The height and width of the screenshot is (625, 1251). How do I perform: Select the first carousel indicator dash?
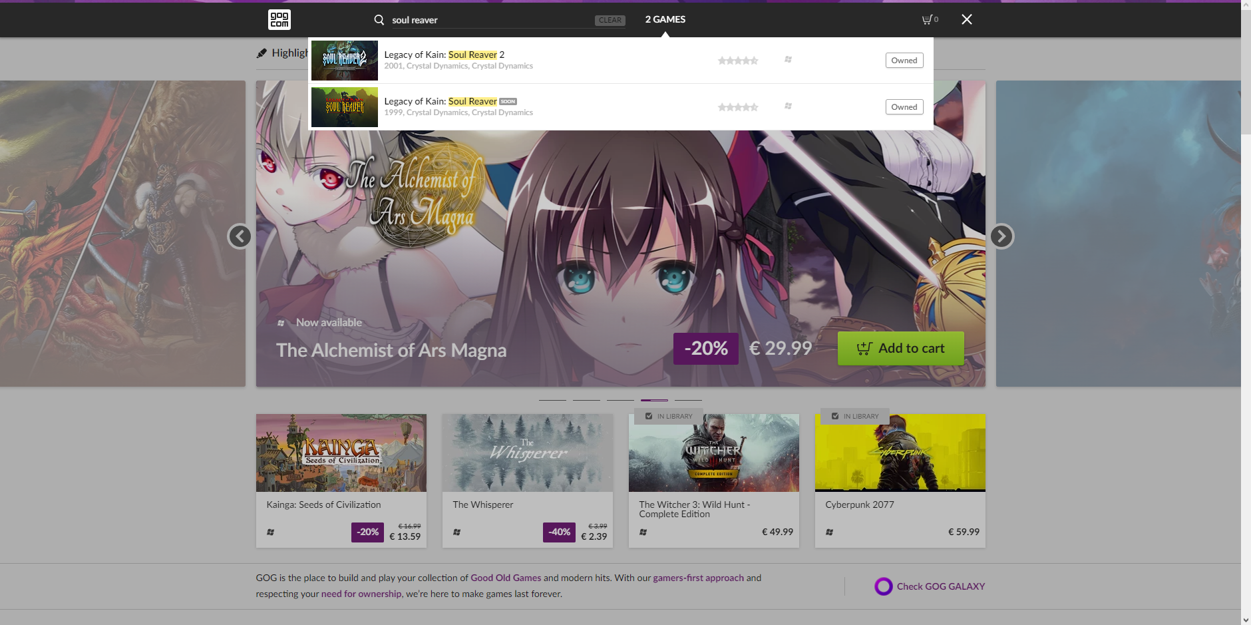[x=552, y=400]
